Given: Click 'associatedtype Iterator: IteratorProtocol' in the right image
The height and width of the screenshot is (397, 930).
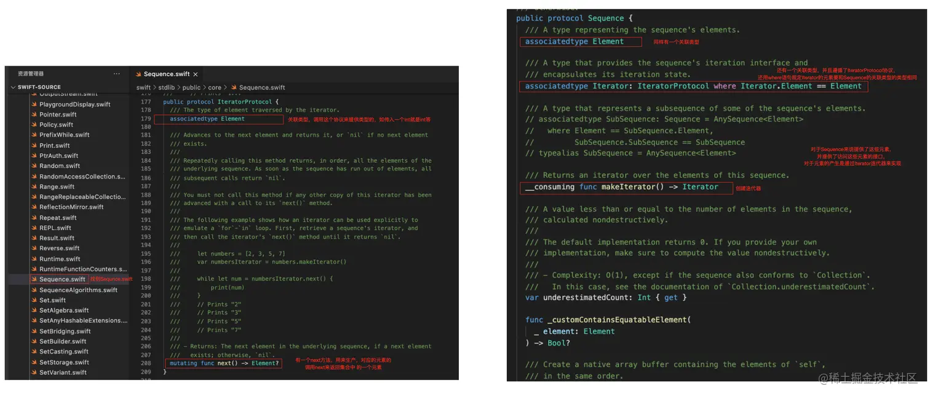Looking at the screenshot, I should click(617, 86).
